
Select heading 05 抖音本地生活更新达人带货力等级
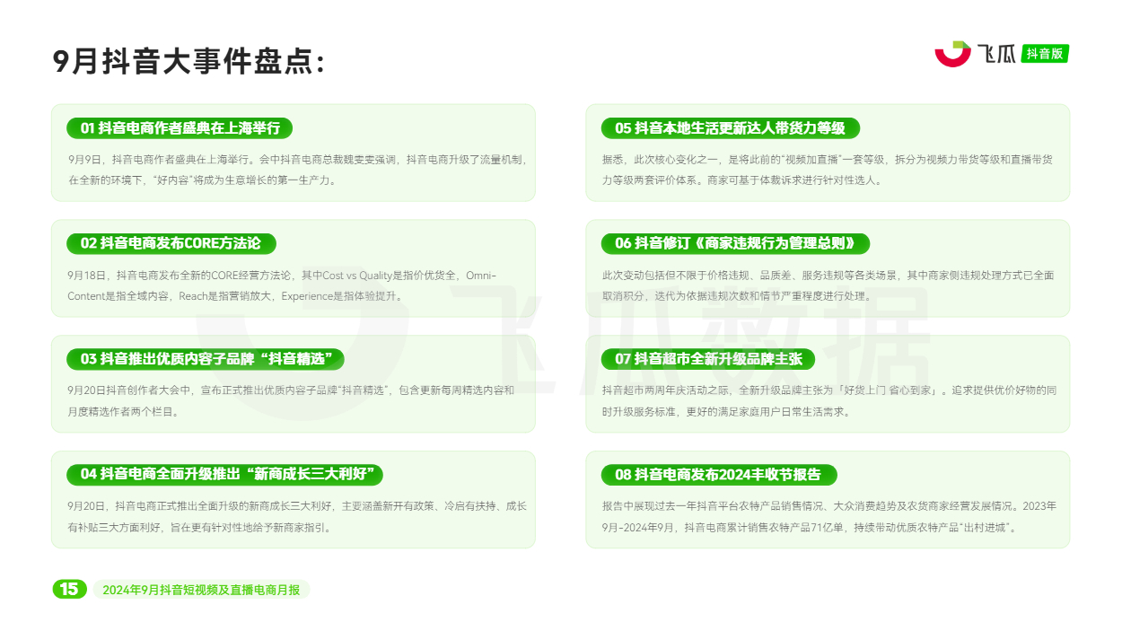click(x=730, y=128)
